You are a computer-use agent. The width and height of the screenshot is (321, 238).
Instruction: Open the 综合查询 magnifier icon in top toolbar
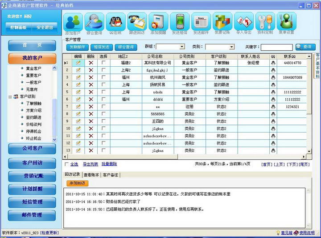tap(95, 22)
